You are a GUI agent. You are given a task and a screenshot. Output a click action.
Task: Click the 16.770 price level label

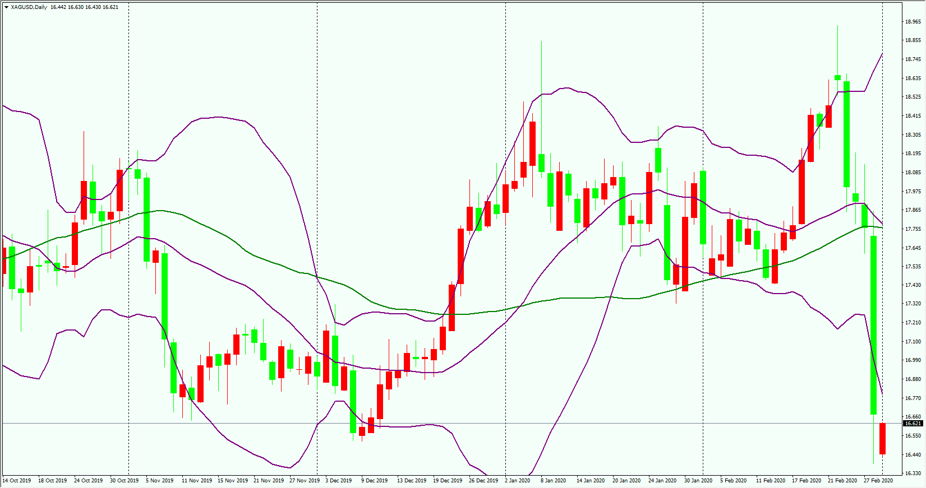tap(913, 398)
